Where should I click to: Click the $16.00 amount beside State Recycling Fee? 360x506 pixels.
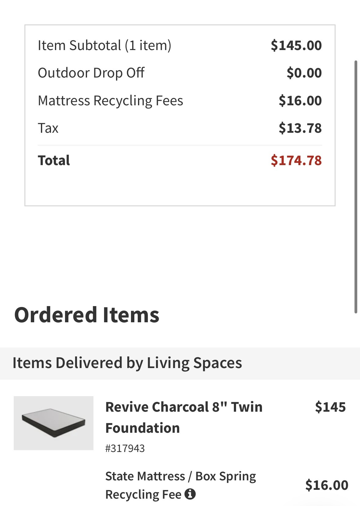tap(327, 485)
